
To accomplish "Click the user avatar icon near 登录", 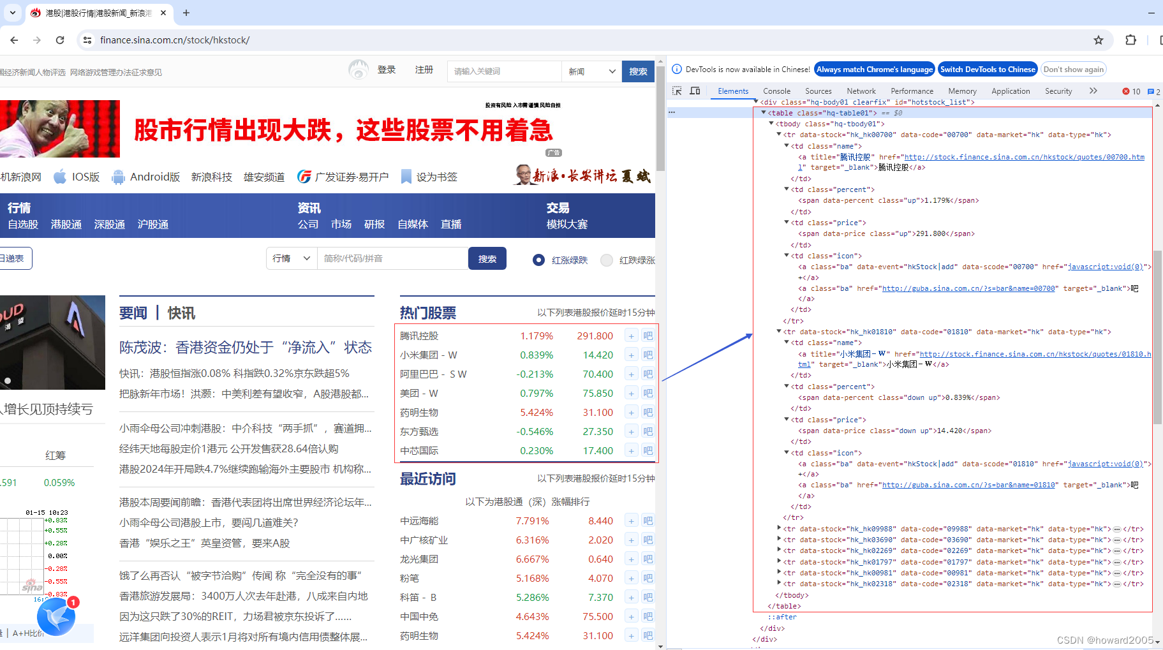I will click(359, 70).
